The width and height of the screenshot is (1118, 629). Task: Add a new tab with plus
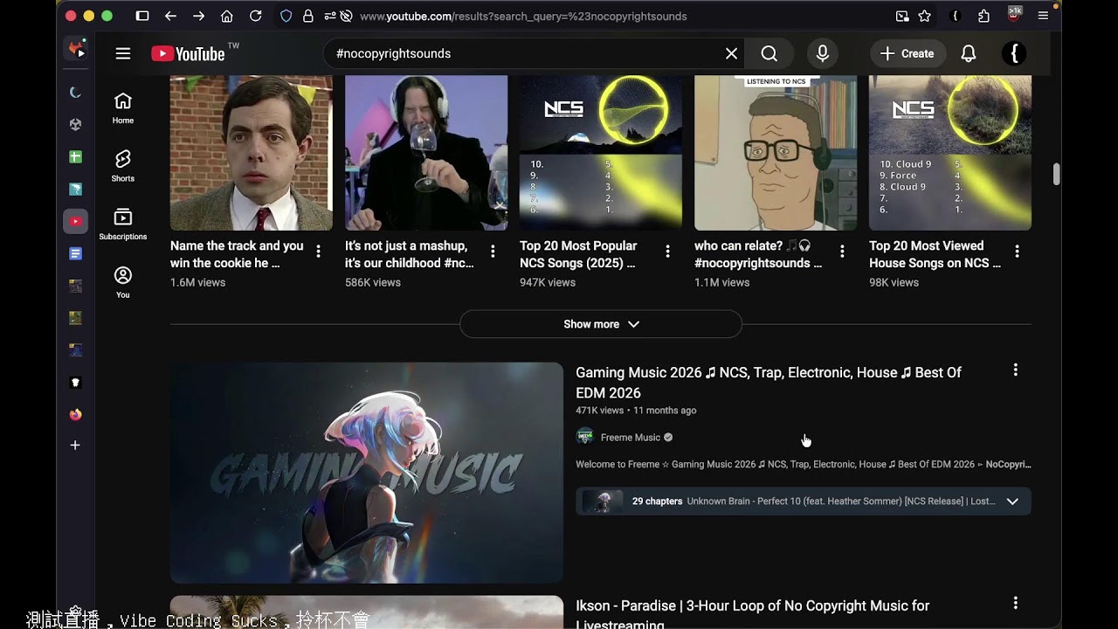76,446
